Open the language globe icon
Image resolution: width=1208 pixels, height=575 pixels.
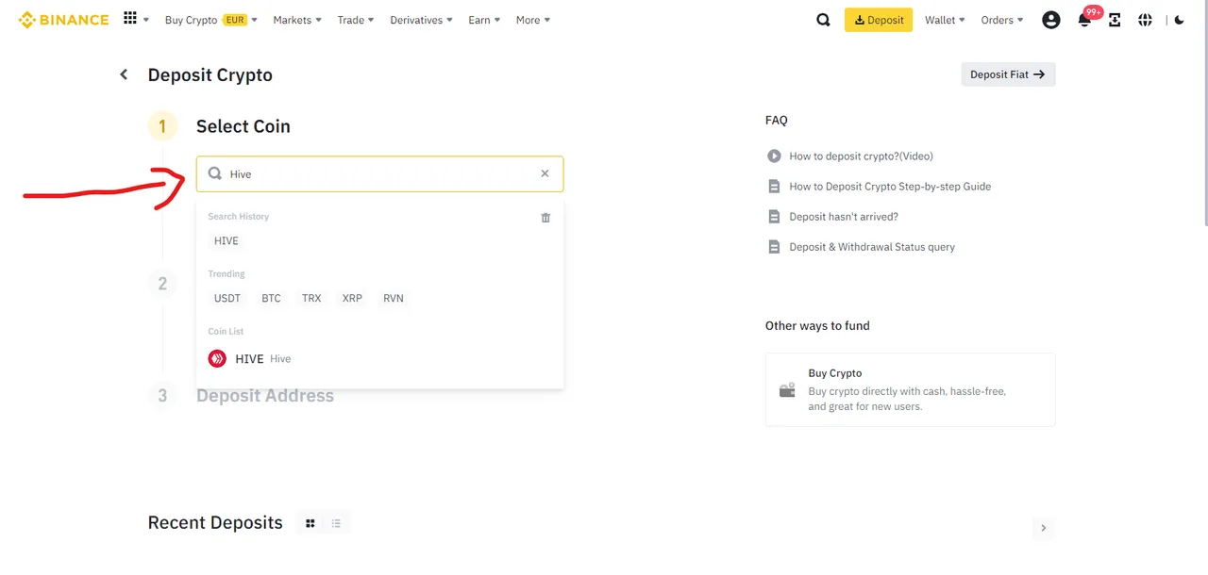click(x=1145, y=20)
